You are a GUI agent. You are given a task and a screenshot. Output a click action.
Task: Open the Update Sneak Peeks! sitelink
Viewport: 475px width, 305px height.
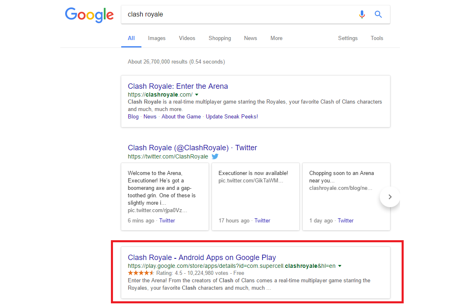[x=232, y=116]
